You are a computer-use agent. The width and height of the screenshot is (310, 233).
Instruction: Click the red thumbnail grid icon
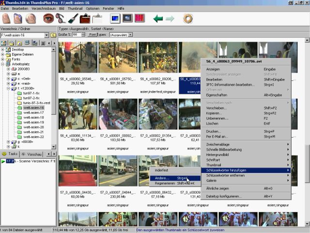coord(139,18)
